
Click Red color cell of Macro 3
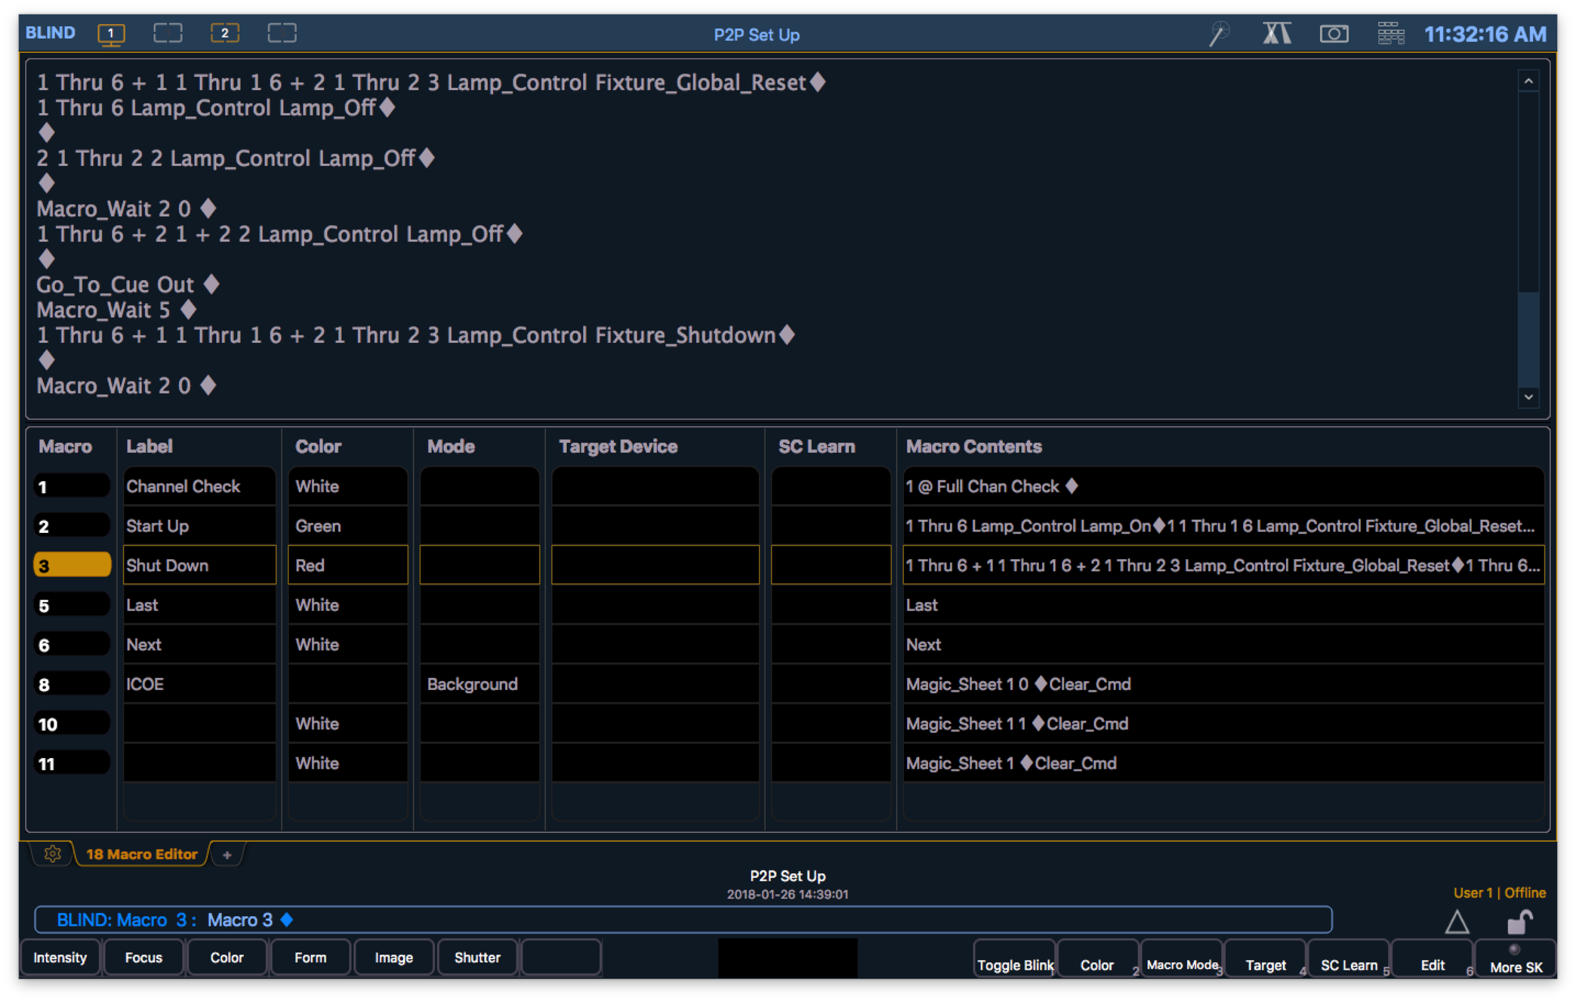(347, 565)
